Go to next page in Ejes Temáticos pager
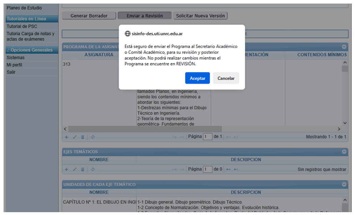The image size is (355, 215). (x=228, y=169)
